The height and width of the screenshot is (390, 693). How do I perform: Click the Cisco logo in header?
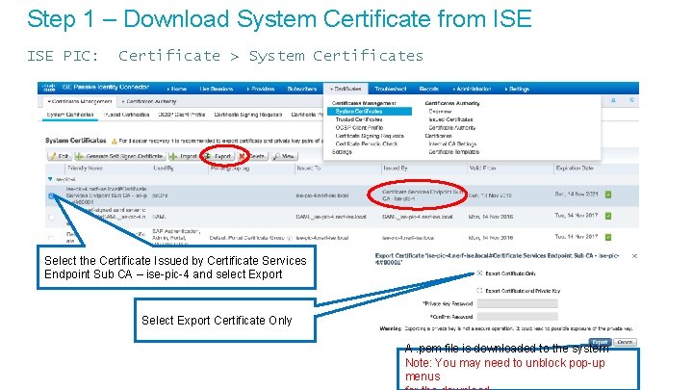(49, 88)
